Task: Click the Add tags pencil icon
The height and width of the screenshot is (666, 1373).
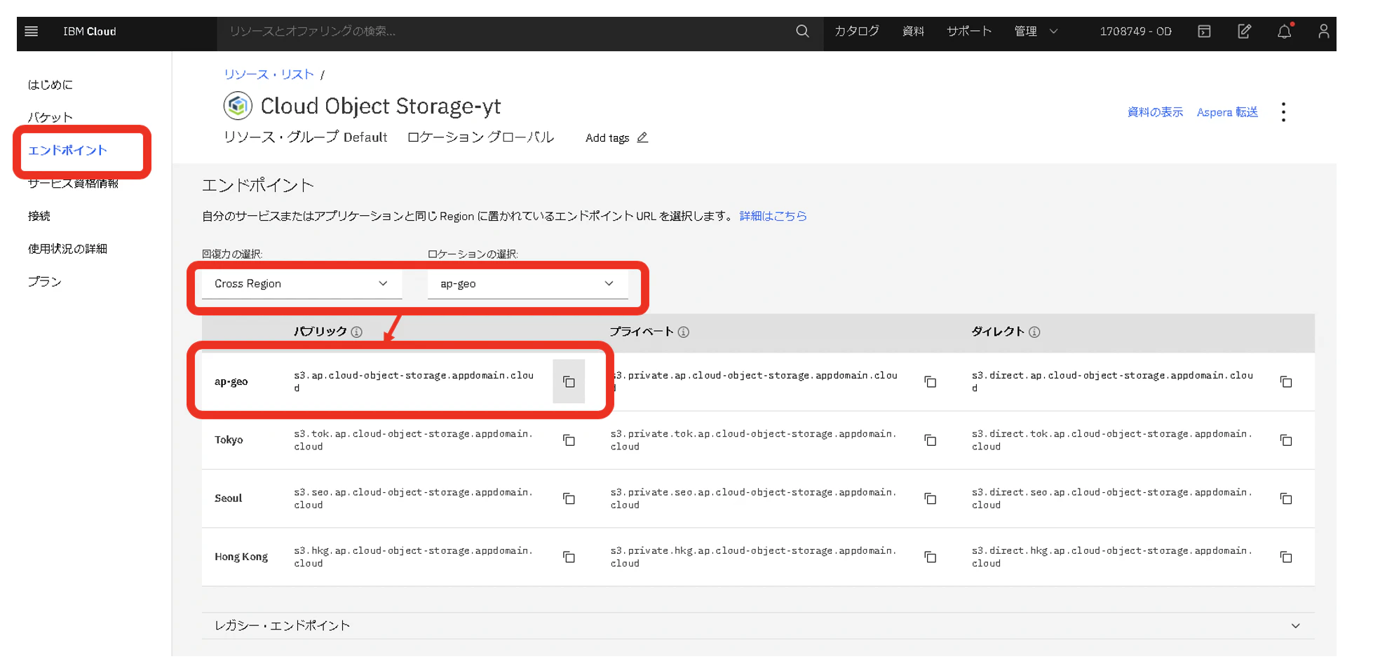Action: pos(642,137)
